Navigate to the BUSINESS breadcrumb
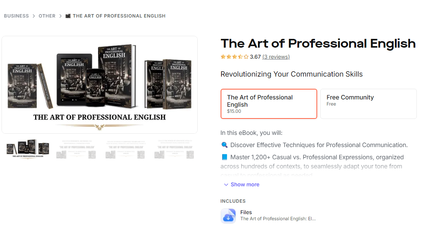Viewport: 426px width, 237px height. coord(16,16)
